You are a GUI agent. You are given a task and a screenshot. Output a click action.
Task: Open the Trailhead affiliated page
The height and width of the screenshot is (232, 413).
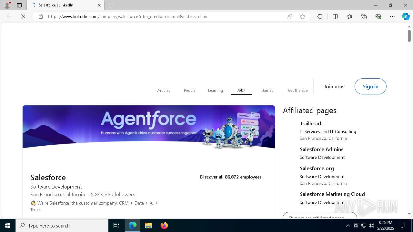pyautogui.click(x=310, y=123)
